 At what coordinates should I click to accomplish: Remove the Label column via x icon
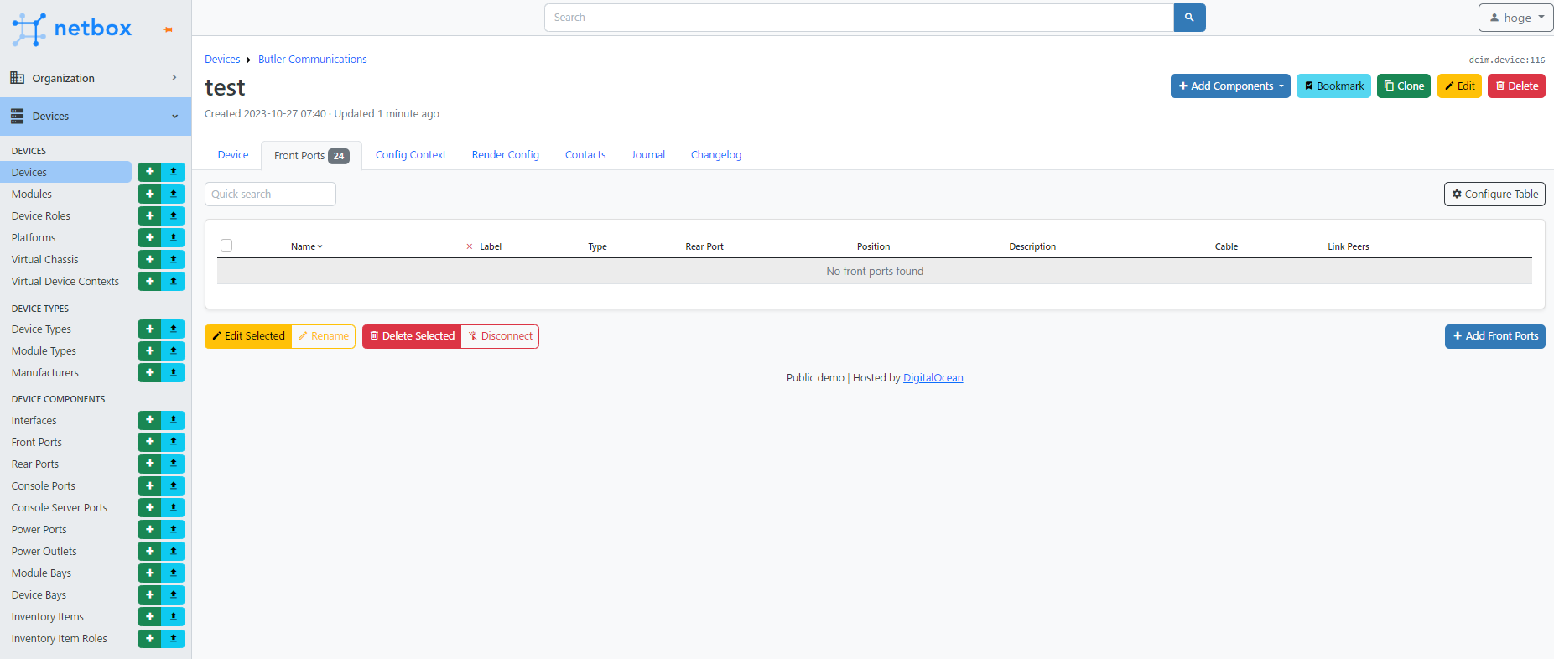pyautogui.click(x=470, y=246)
